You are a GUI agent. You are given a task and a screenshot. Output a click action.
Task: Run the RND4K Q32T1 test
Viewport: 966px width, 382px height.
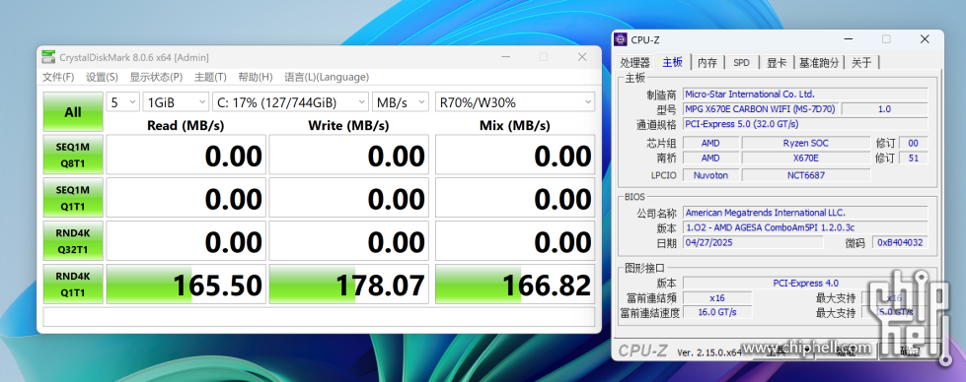(x=73, y=241)
